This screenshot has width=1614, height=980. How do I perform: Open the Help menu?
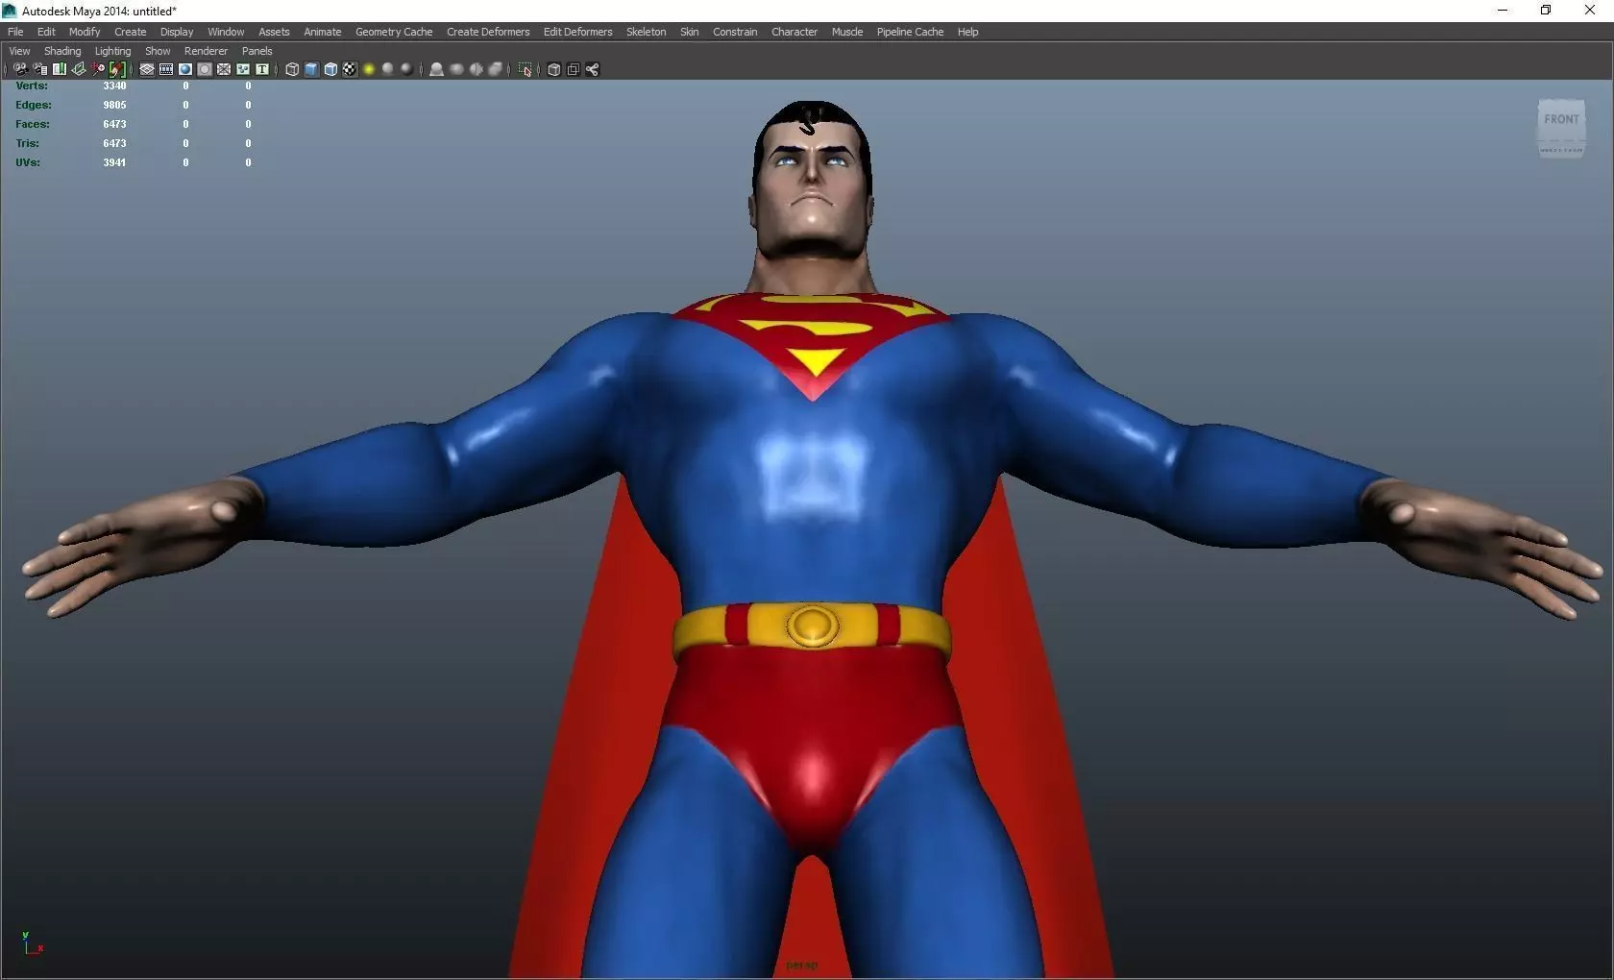coord(967,32)
